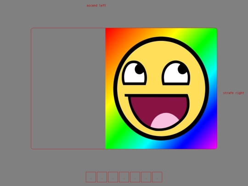The image size is (248, 186).
Task: Click the 'ascend left' label
Action: tap(96, 6)
